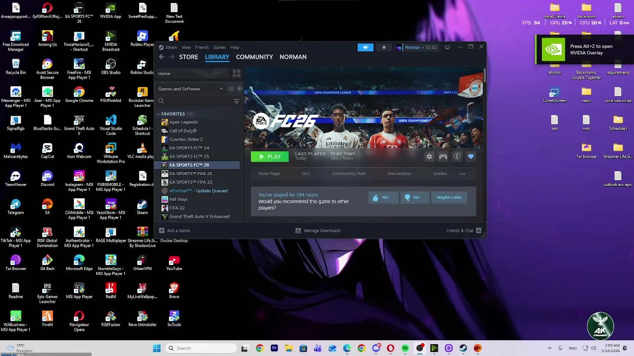This screenshot has height=356, width=634.
Task: Open the Steam announcements megaphone icon
Action: click(366, 47)
